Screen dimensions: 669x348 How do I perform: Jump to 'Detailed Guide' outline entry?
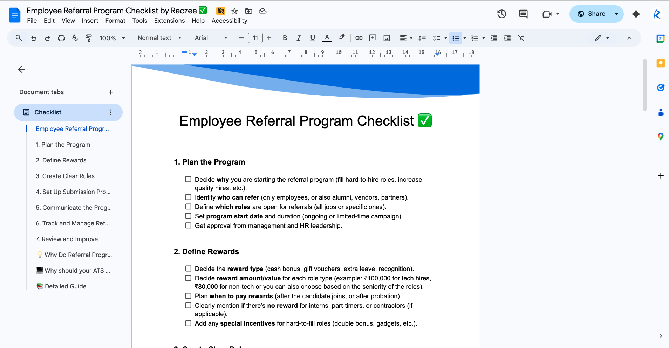click(61, 286)
